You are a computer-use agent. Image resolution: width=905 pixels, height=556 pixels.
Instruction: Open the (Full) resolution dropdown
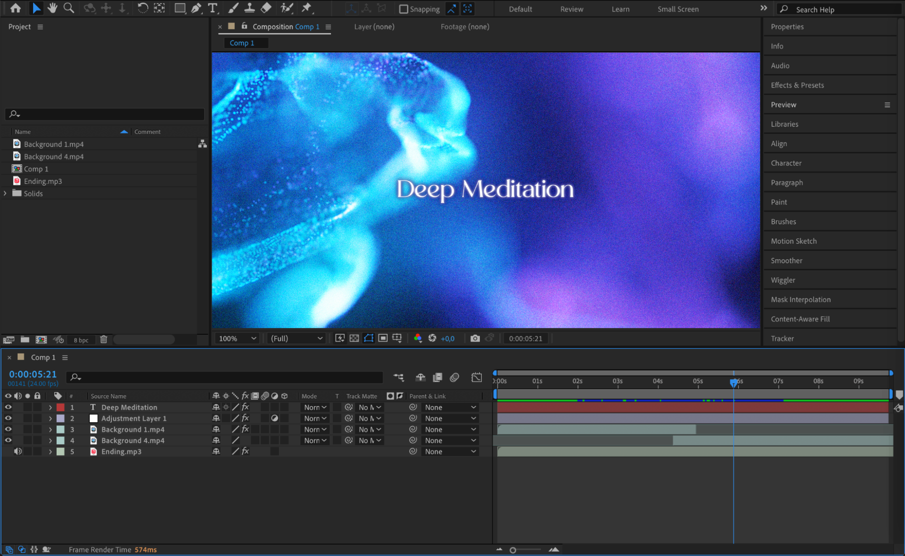click(x=297, y=338)
